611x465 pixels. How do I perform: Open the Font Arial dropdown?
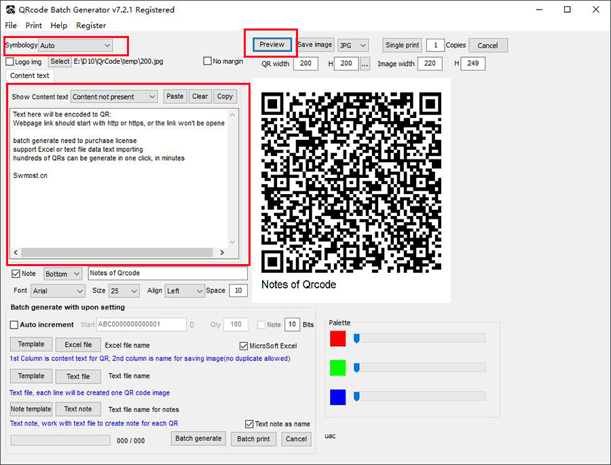58,291
